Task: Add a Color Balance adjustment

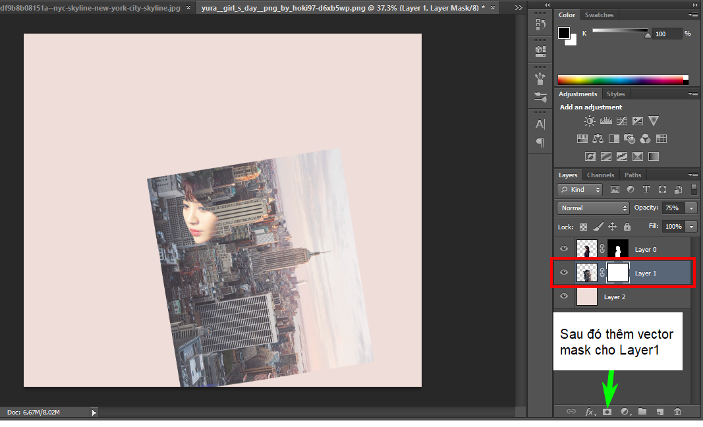Action: 598,139
